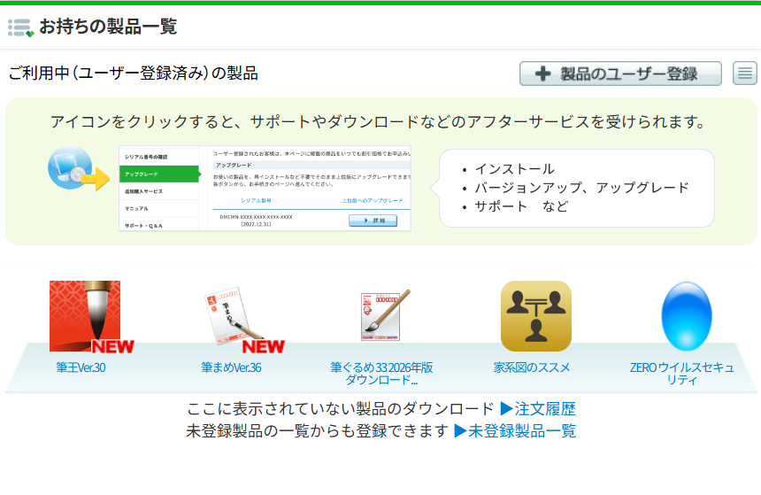
Task: Click the 筆王Ver.30 text label
Action: 81,367
